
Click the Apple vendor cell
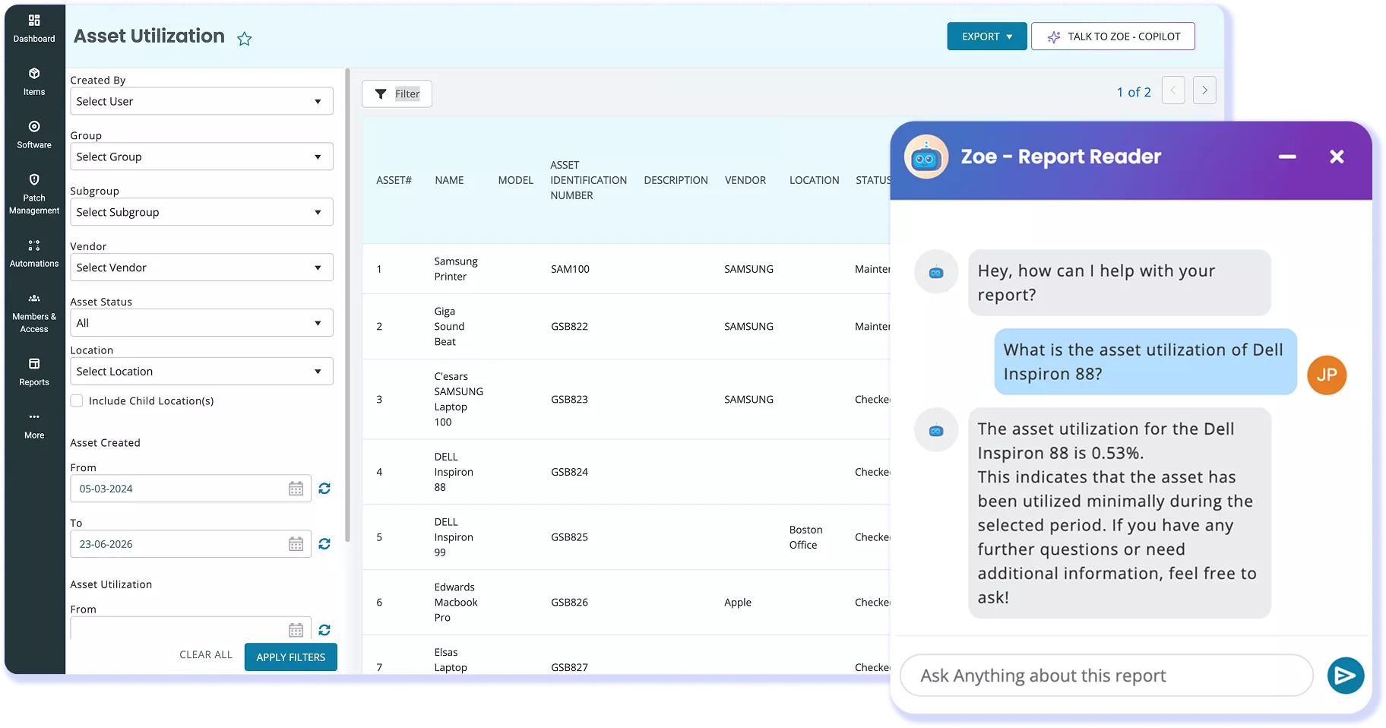(737, 603)
